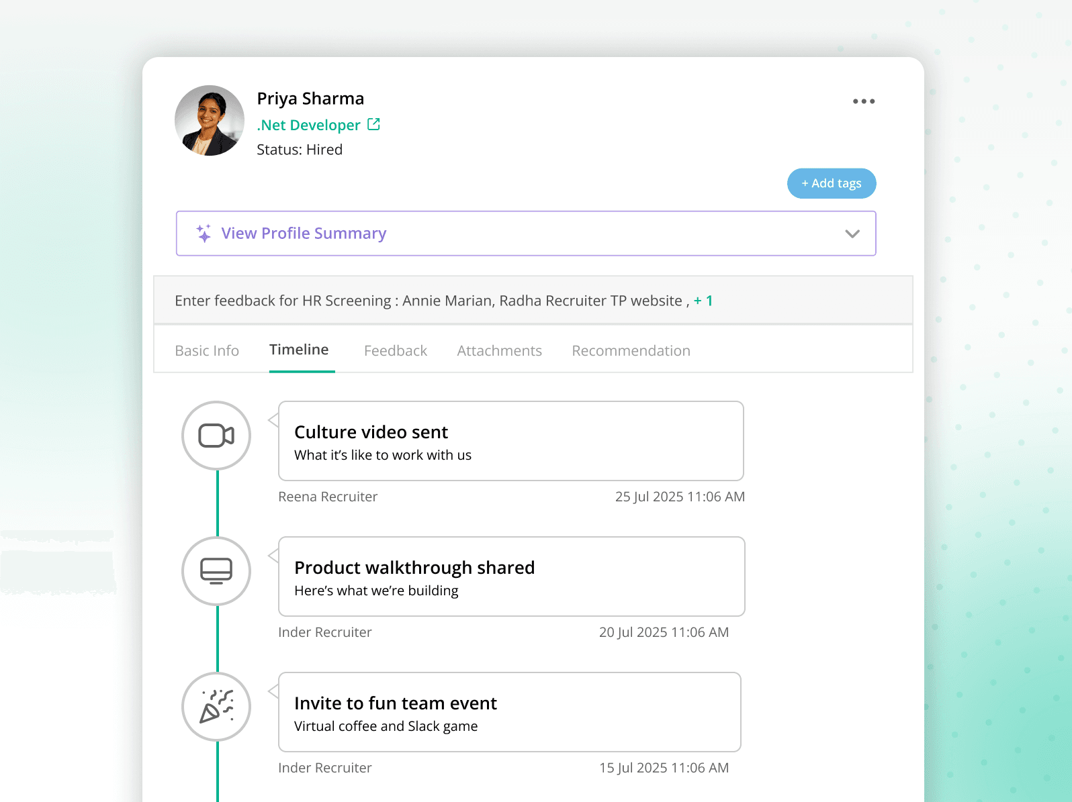Open the Culture video sent card
This screenshot has width=1072, height=802.
coord(511,441)
